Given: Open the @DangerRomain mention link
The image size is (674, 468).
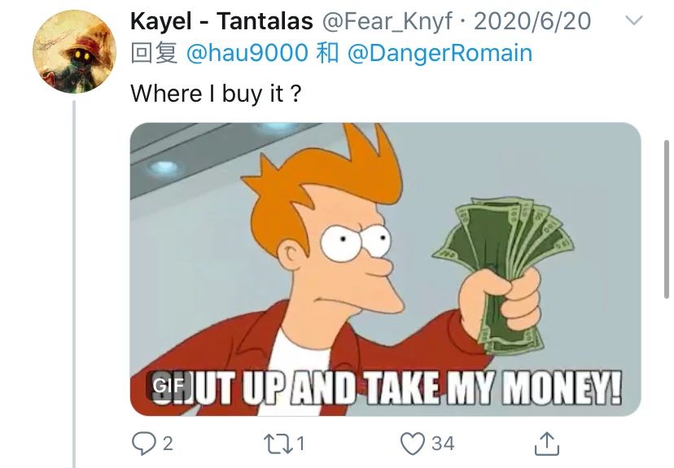Looking at the screenshot, I should [x=440, y=53].
